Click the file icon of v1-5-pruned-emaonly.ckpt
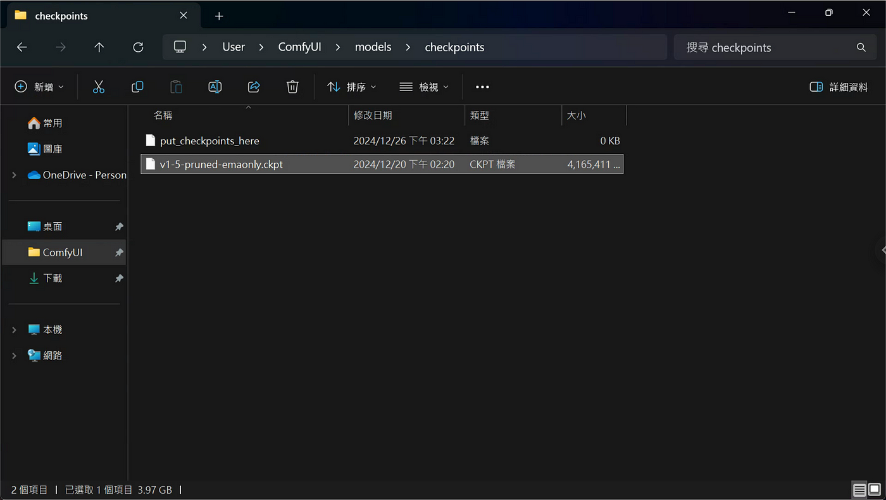The height and width of the screenshot is (500, 886). click(x=150, y=164)
